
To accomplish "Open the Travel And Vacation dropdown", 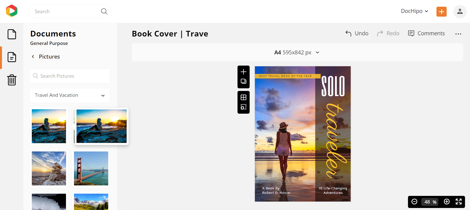I will [70, 95].
